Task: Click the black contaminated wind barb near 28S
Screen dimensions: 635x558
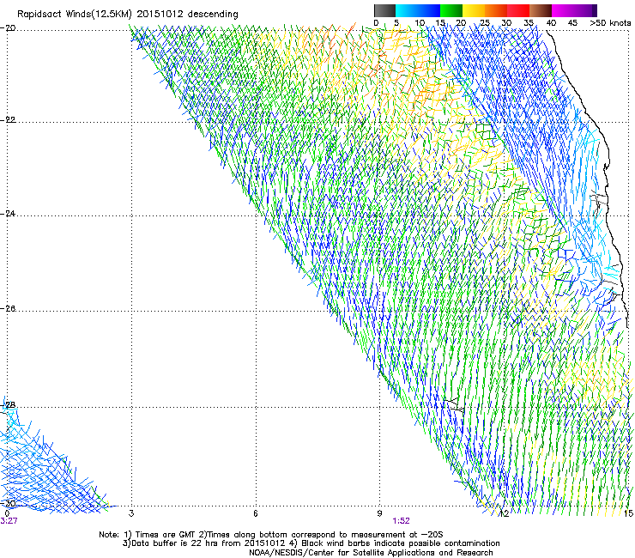Action: click(455, 405)
